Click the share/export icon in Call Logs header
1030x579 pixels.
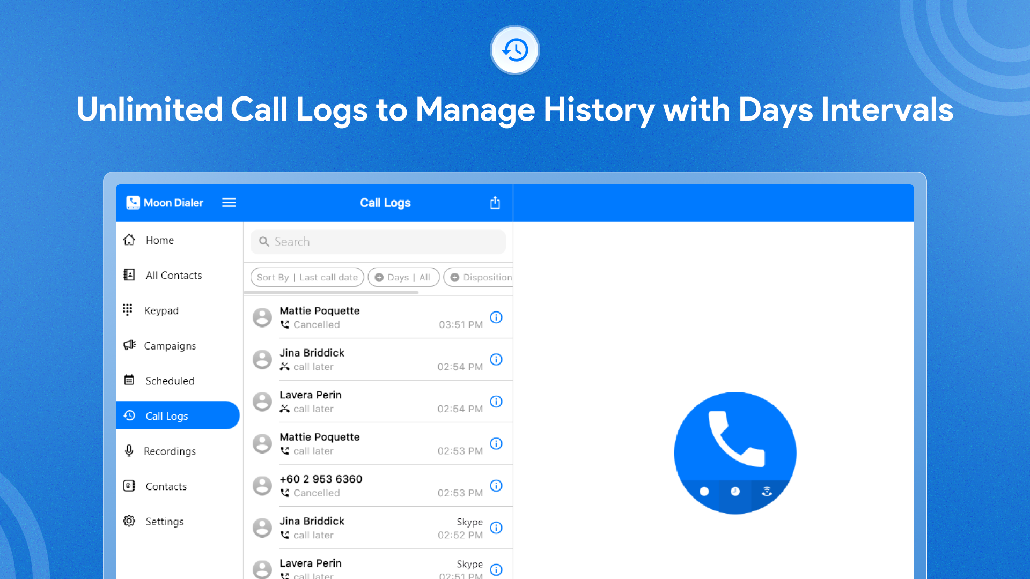tap(495, 203)
